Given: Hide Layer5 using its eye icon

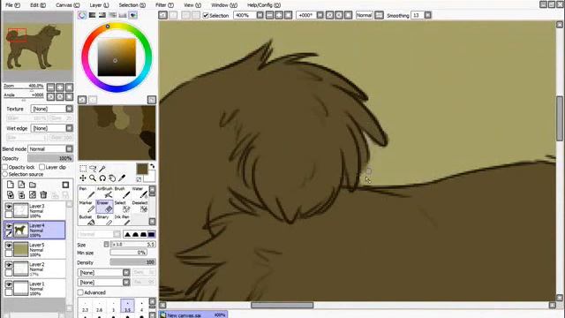Looking at the screenshot, I should (9, 246).
